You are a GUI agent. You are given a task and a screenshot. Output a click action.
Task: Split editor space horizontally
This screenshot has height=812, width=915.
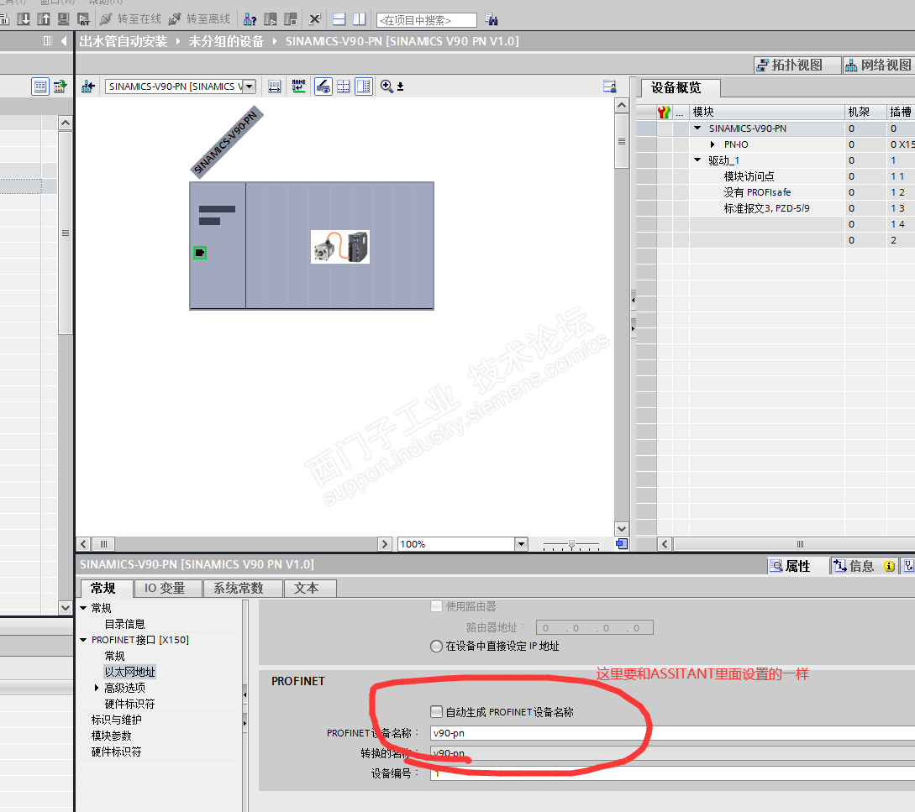point(339,19)
